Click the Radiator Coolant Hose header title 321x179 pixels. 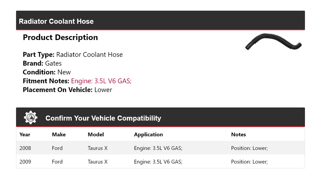coord(56,21)
